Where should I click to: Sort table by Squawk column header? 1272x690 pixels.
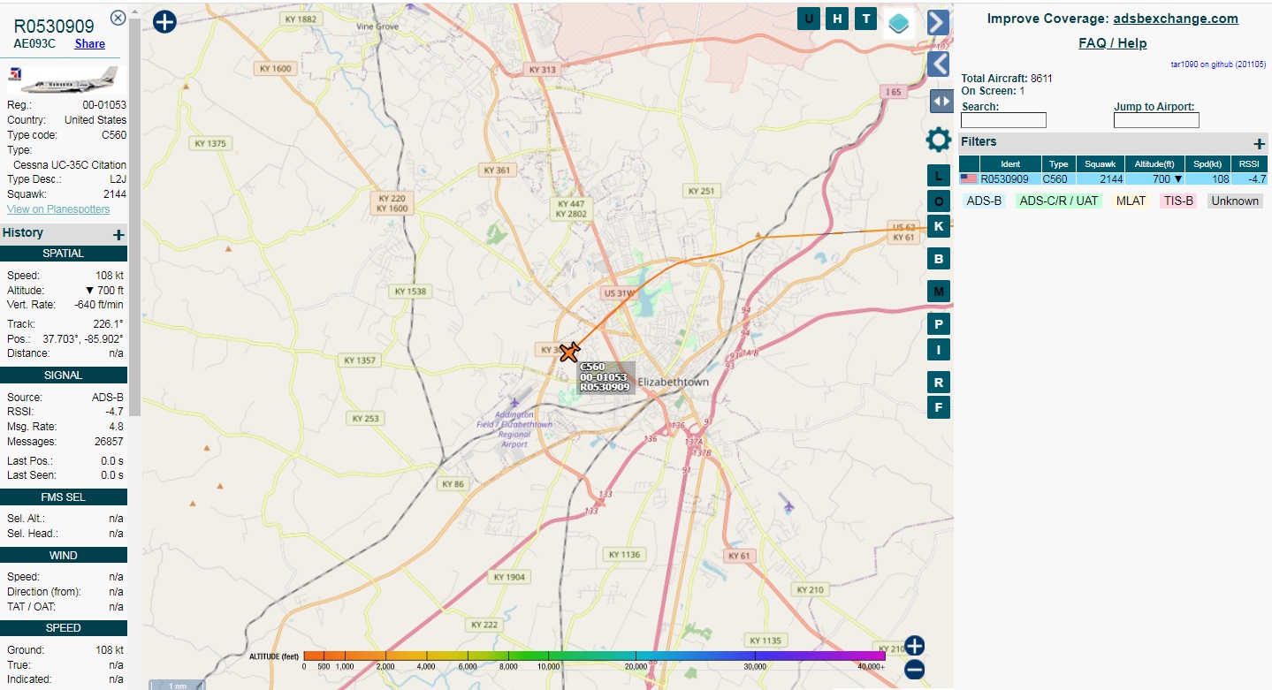[x=1101, y=164]
